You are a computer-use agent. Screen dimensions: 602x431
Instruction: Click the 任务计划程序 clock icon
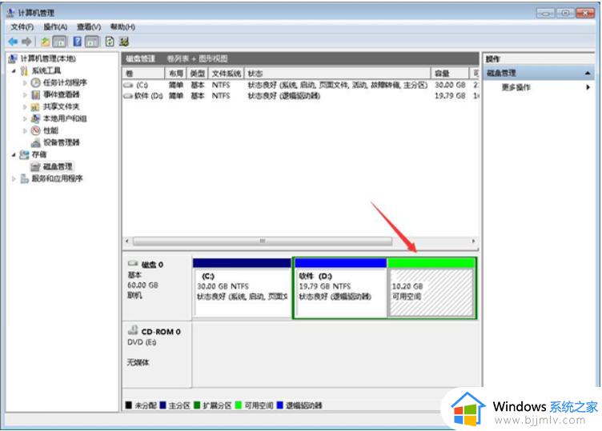coord(36,82)
